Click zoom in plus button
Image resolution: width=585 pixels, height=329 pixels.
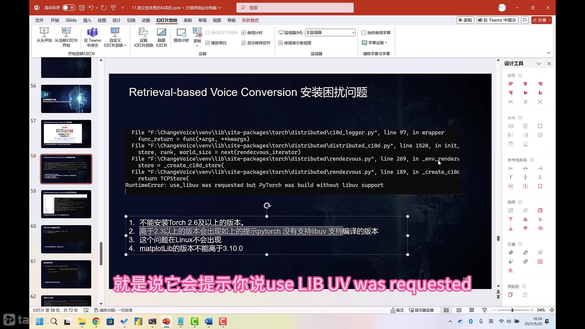pyautogui.click(x=532, y=310)
